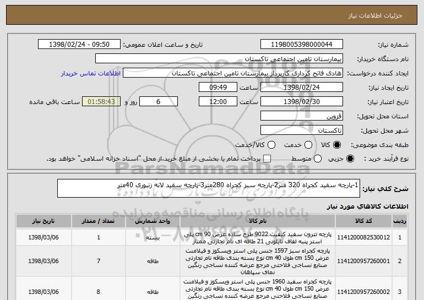The width and height of the screenshot is (424, 300).
Task: Click the remaining days field showing 6
Action: pyautogui.click(x=159, y=102)
